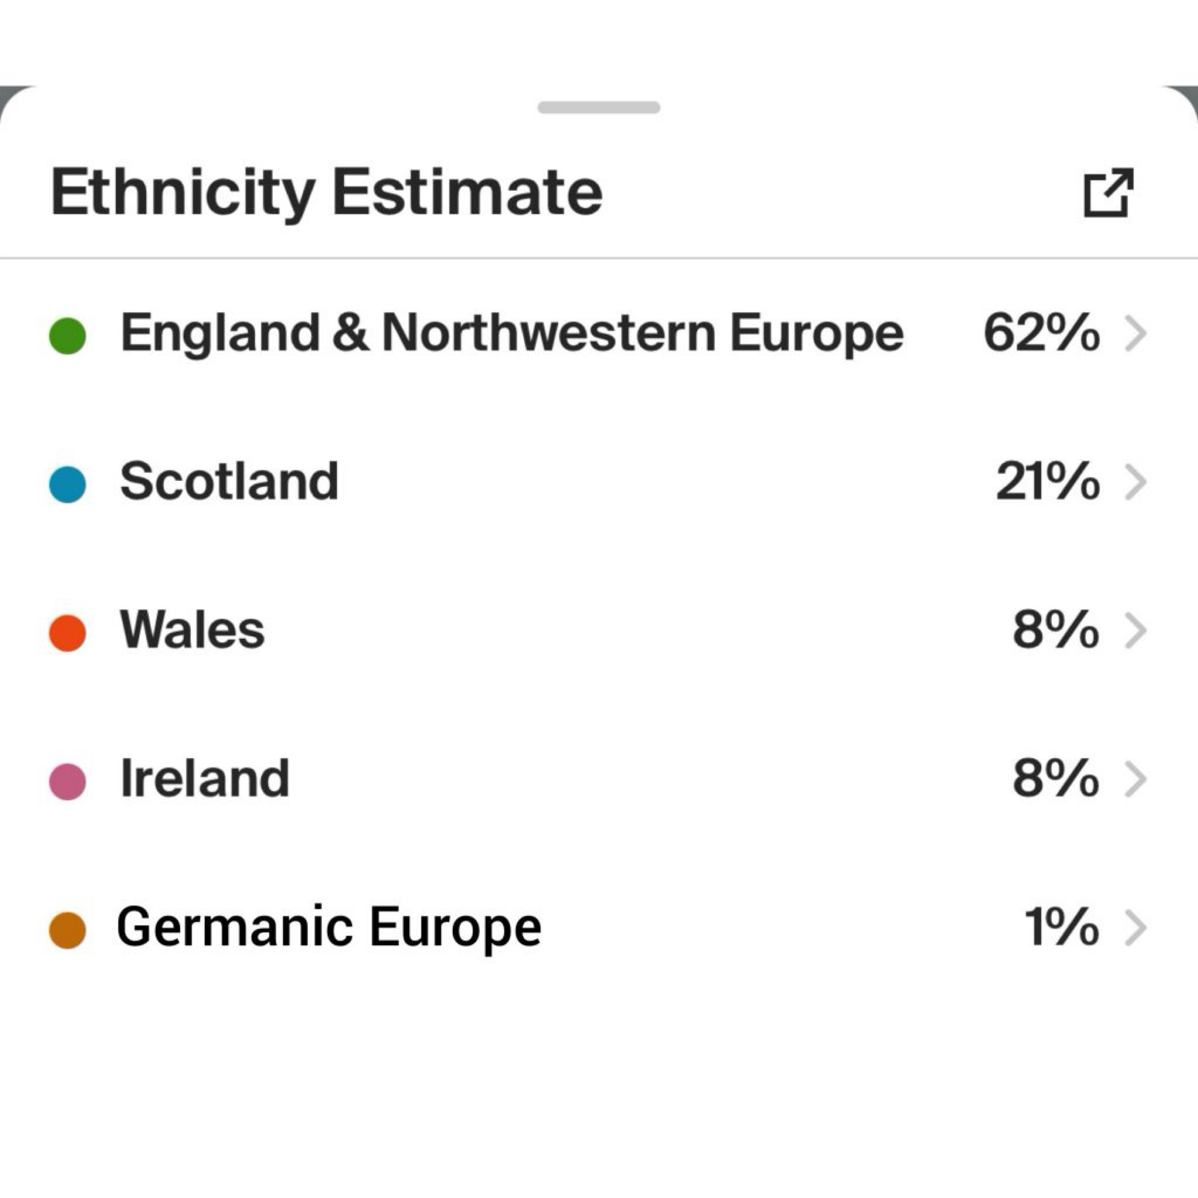Click the green England & Northwestern Europe dot
Image resolution: width=1198 pixels, height=1198 pixels.
coord(67,335)
